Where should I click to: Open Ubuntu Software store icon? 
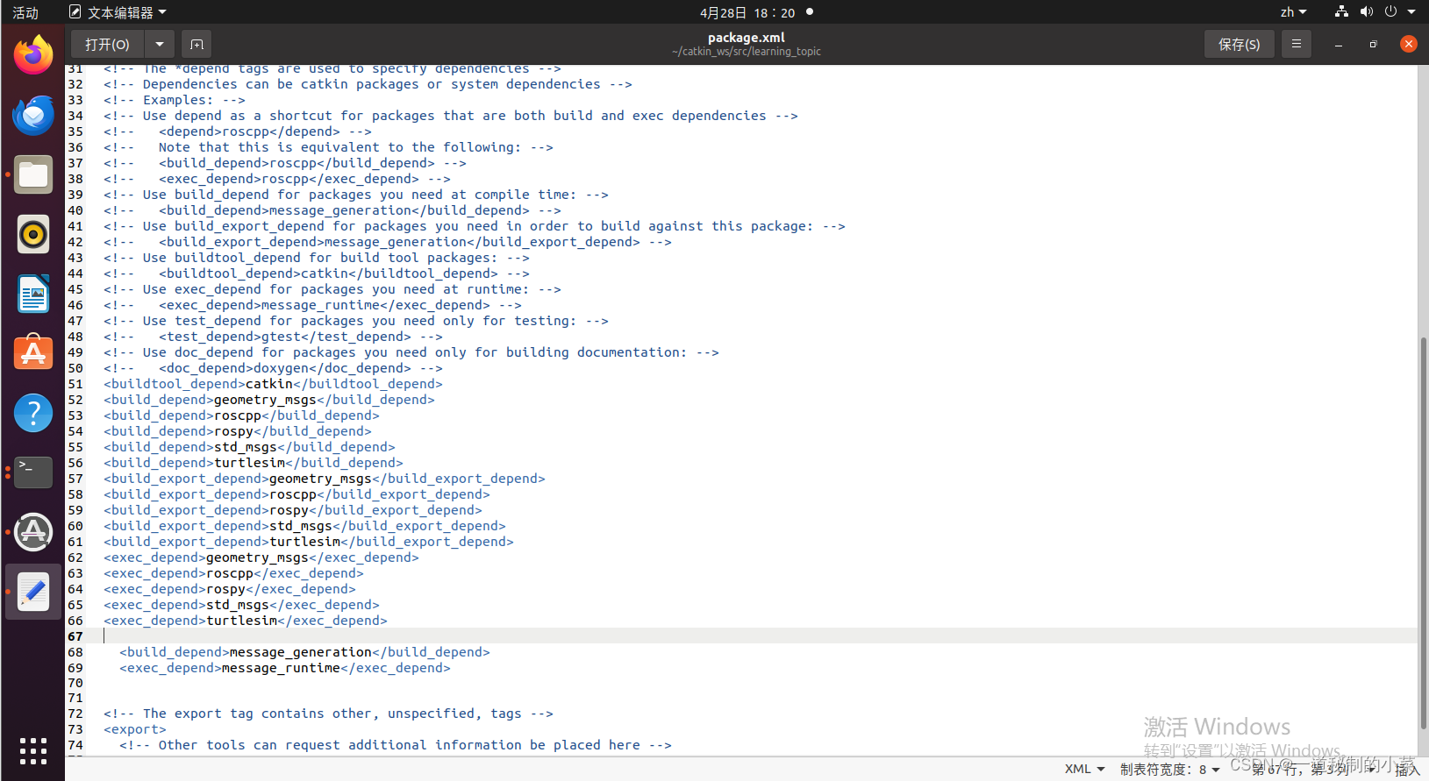pos(33,353)
